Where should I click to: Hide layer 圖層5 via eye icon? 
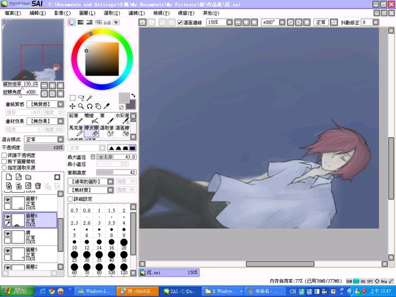tap(7, 251)
